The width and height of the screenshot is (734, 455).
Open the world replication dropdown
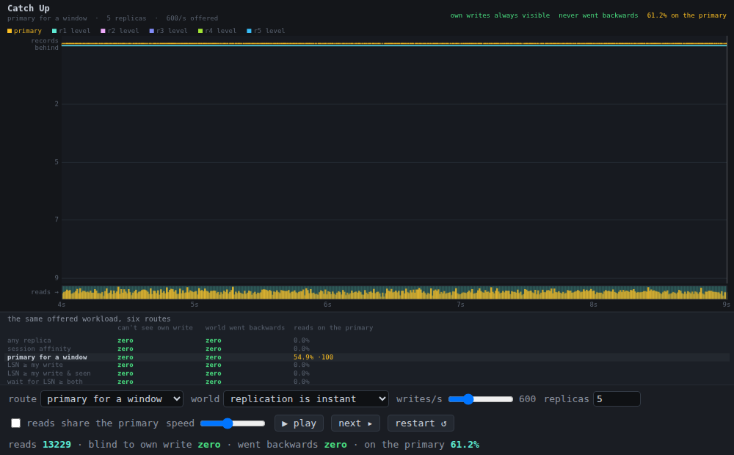306,398
